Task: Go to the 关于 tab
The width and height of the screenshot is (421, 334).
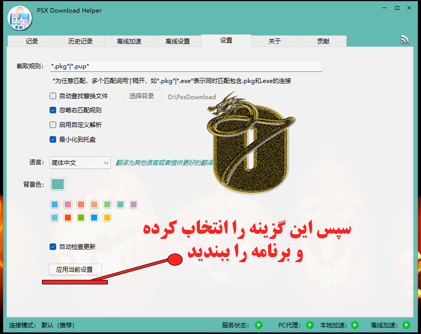Action: 275,41
